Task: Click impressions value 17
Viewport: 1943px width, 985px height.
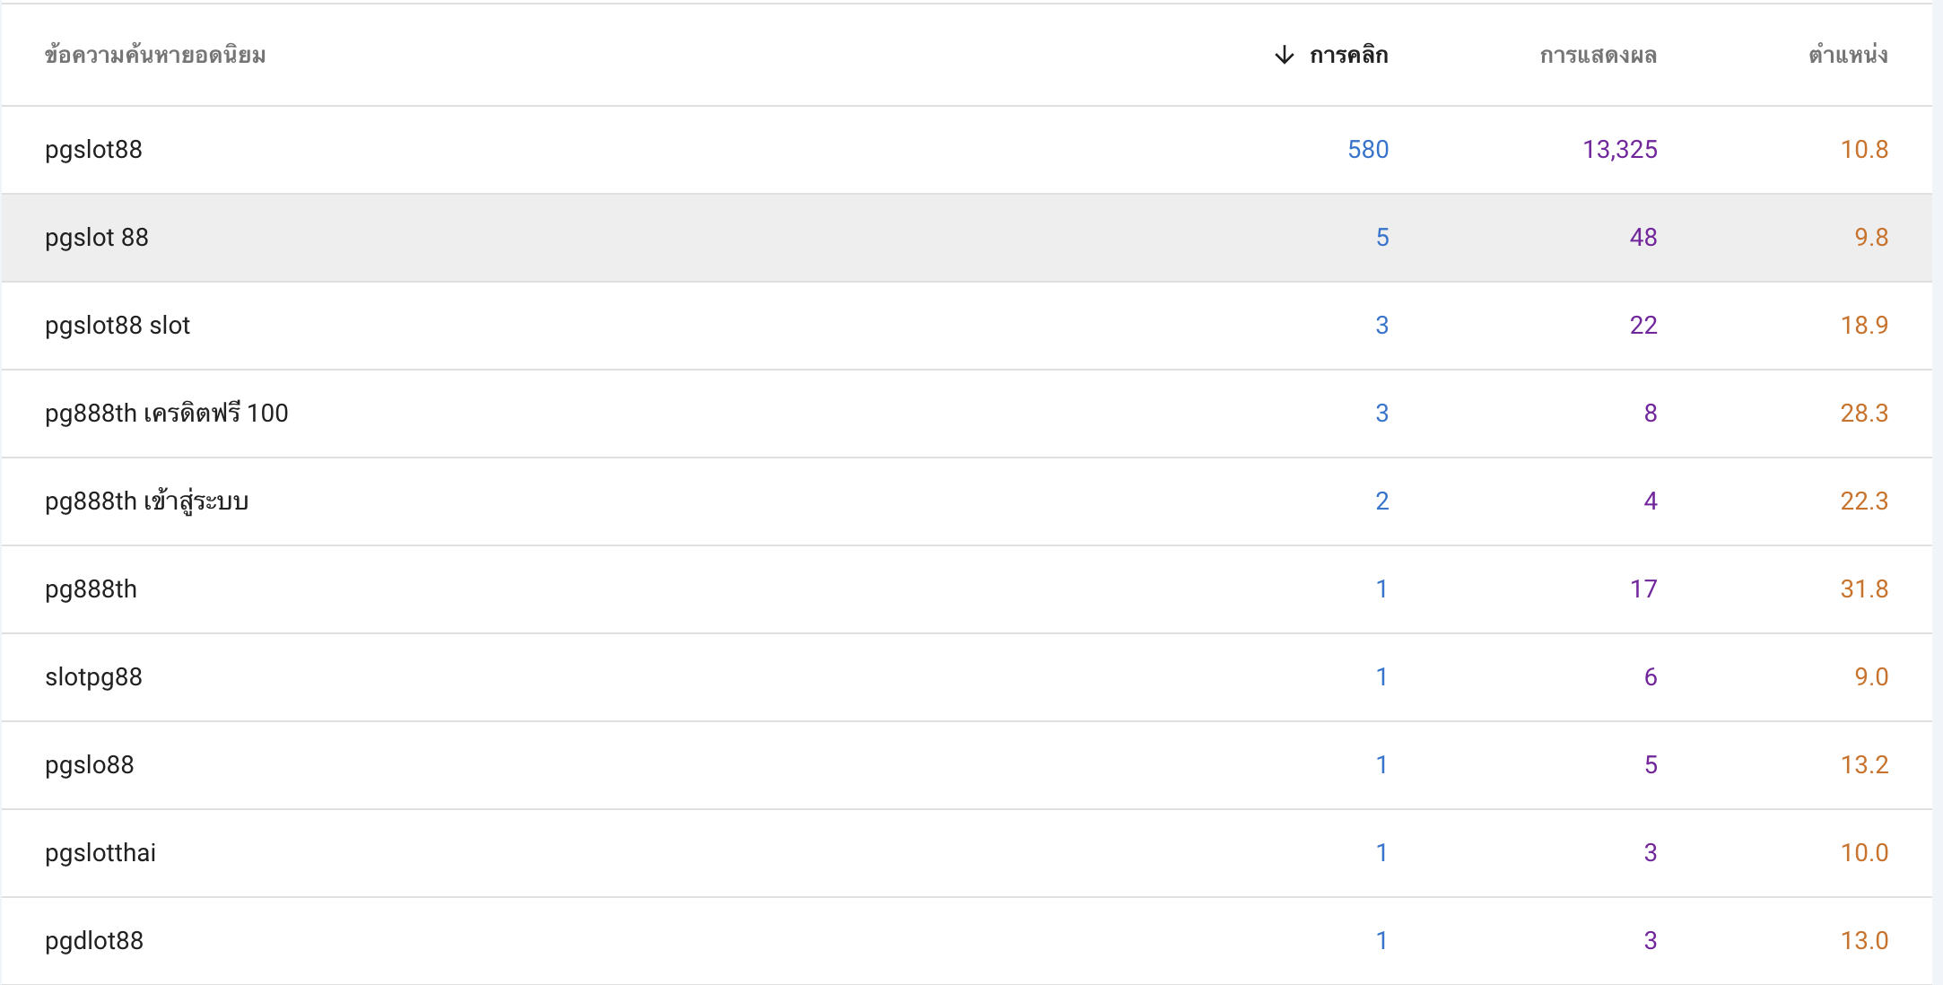Action: (x=1643, y=589)
